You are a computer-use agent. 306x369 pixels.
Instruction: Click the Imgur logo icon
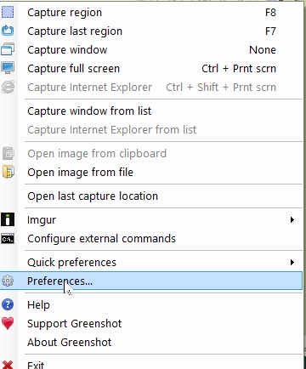[x=8, y=219]
